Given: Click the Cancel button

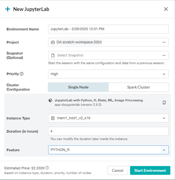Looking at the screenshot, I should pos(117,170).
